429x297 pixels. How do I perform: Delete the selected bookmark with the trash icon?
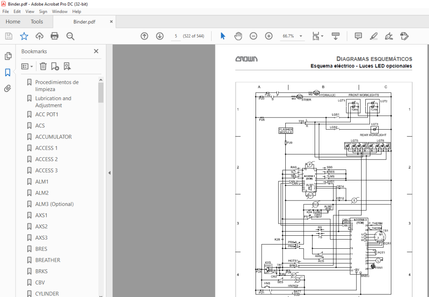point(43,66)
